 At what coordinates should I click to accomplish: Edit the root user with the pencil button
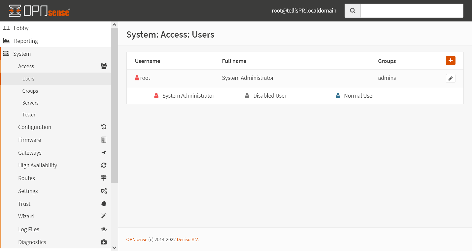(x=451, y=78)
